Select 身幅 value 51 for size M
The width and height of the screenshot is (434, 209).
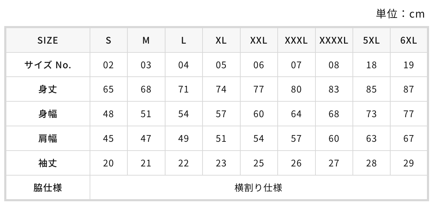[x=146, y=114]
